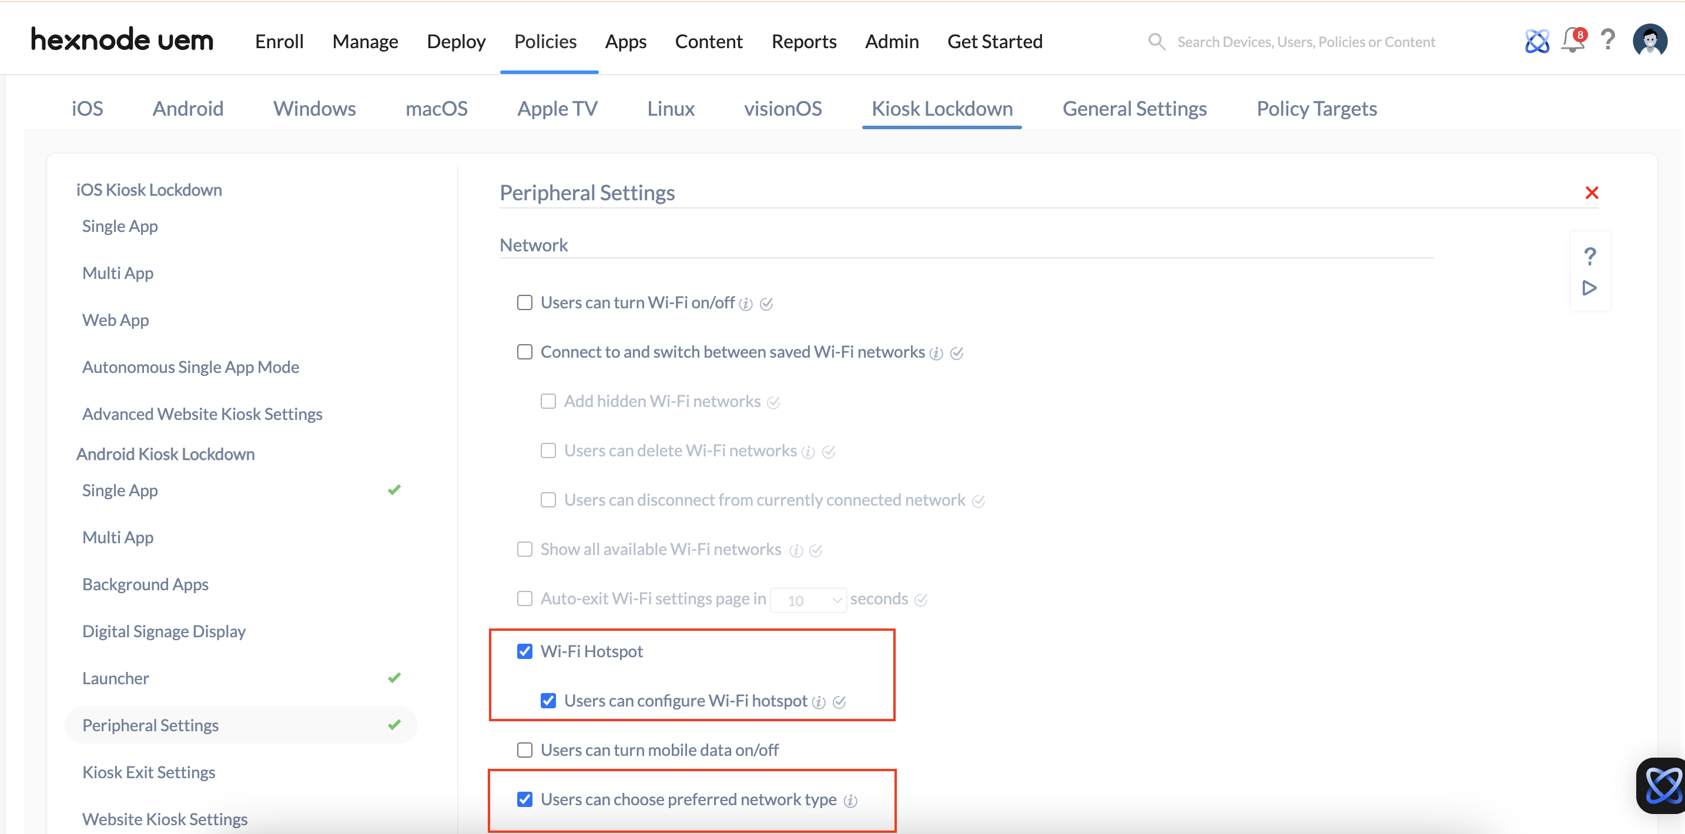
Task: Switch to the Windows tab
Action: [x=314, y=109]
